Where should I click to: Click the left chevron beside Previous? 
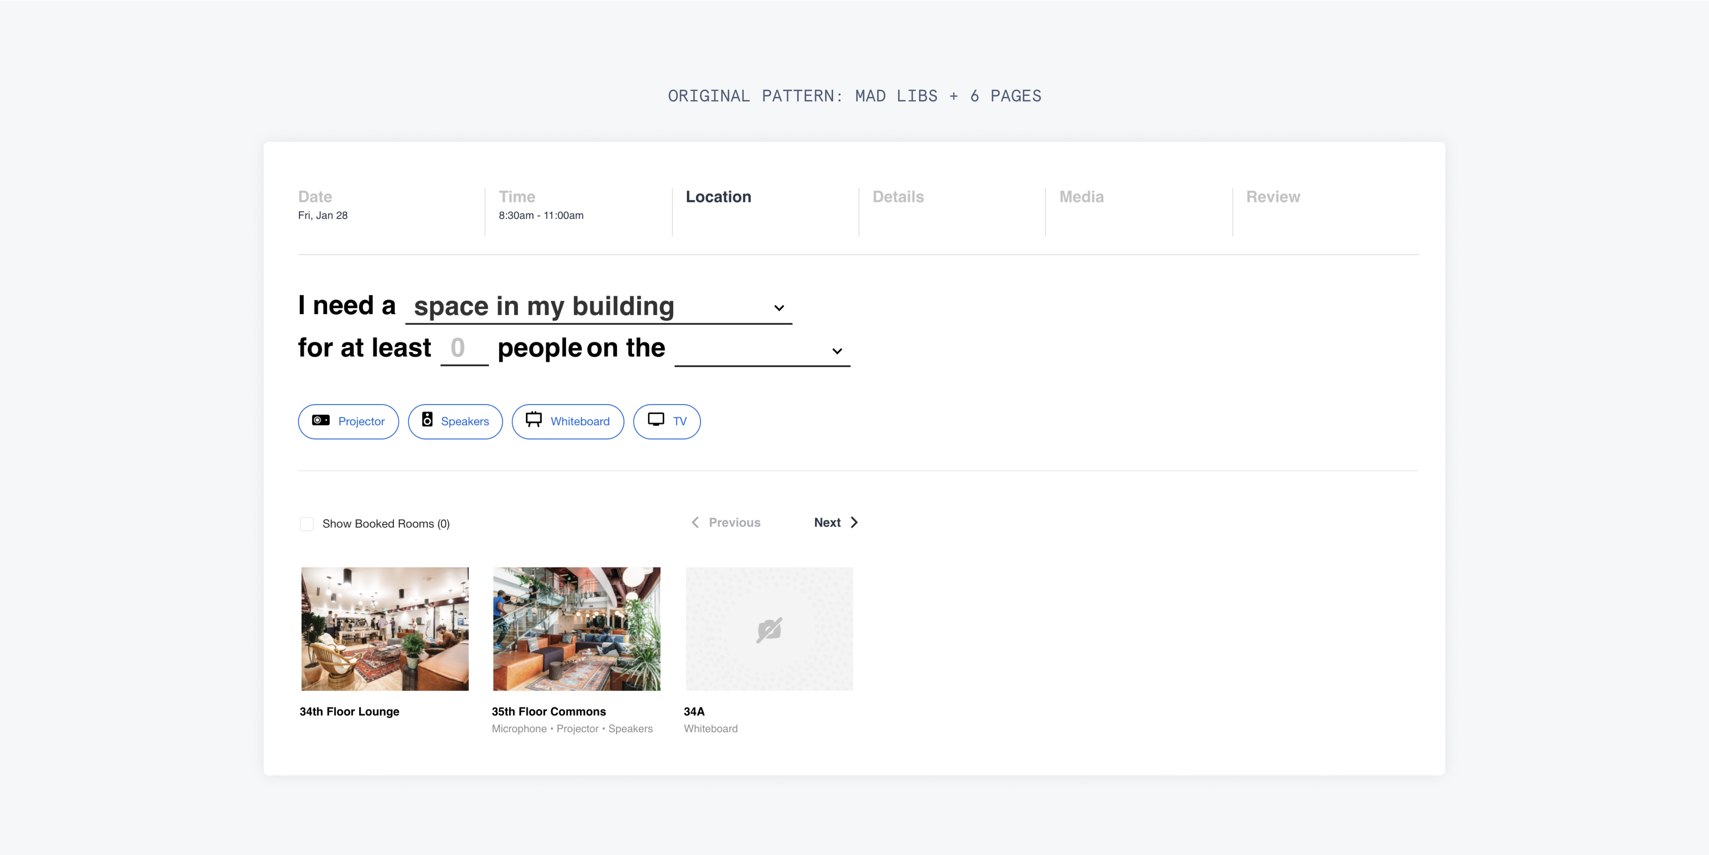(x=695, y=523)
